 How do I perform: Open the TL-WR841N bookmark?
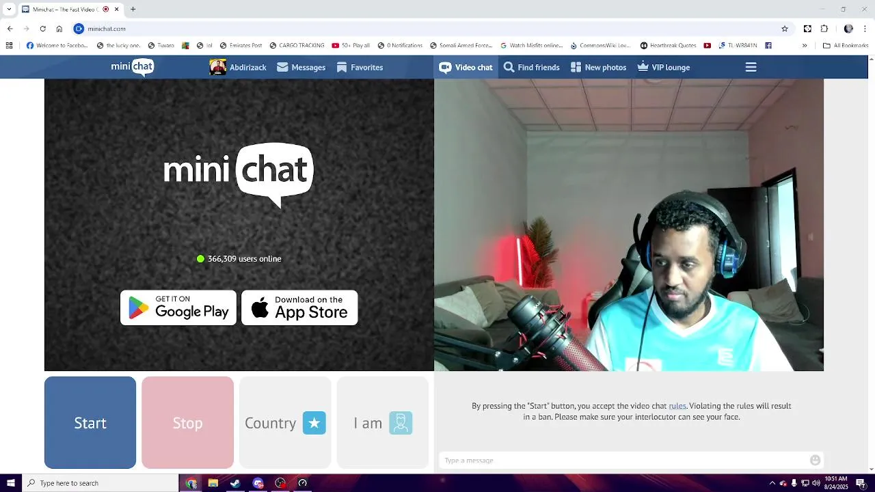738,46
